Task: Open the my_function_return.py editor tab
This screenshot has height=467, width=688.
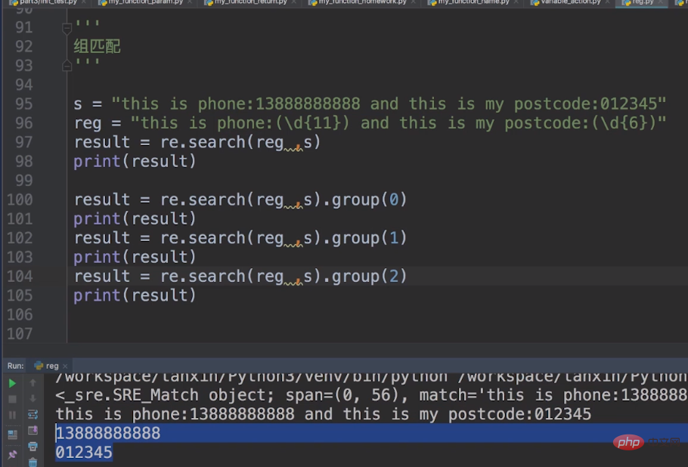Action: pyautogui.click(x=250, y=2)
